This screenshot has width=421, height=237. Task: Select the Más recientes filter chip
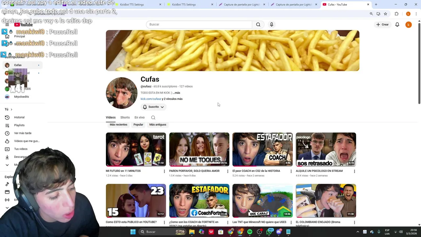point(118,125)
